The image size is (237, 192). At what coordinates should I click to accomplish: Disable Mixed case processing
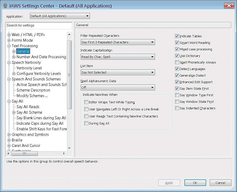(177, 49)
